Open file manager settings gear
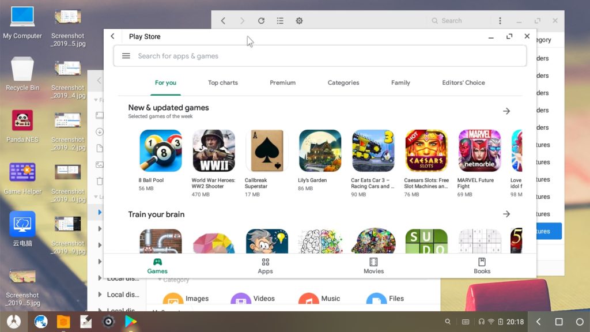 299,21
